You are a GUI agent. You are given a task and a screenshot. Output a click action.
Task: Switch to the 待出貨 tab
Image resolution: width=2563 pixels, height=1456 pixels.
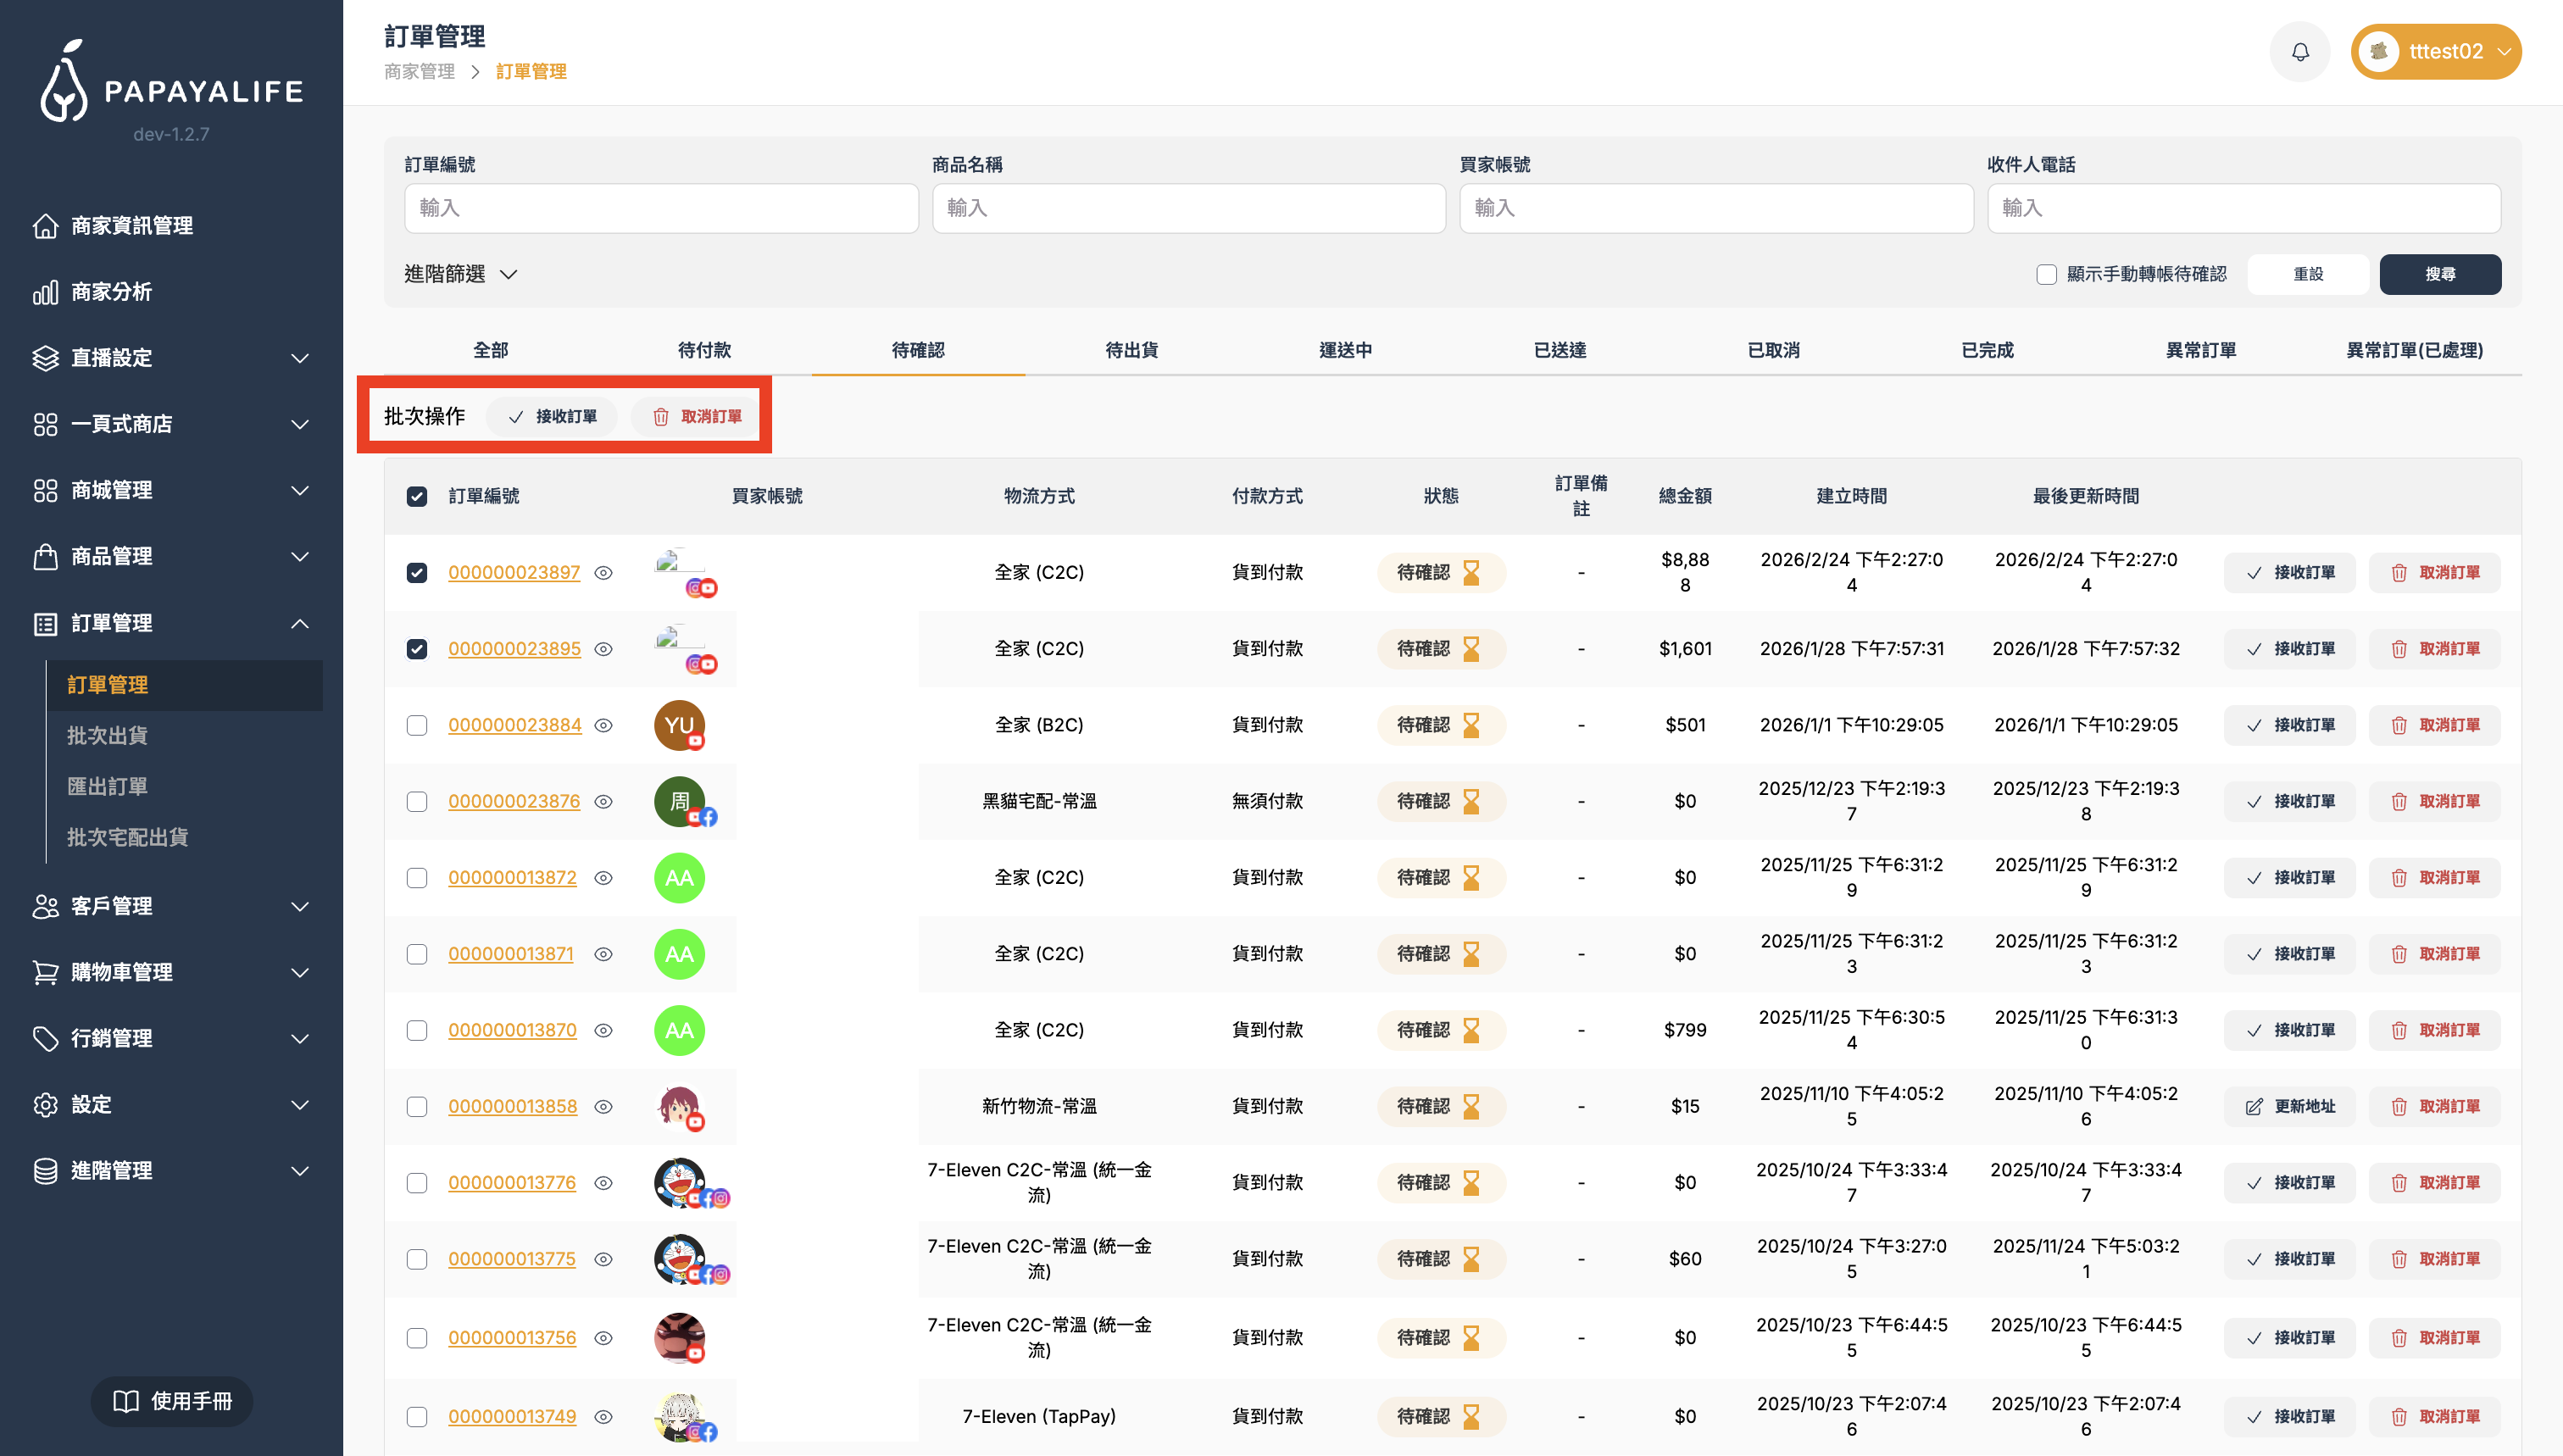click(1131, 350)
